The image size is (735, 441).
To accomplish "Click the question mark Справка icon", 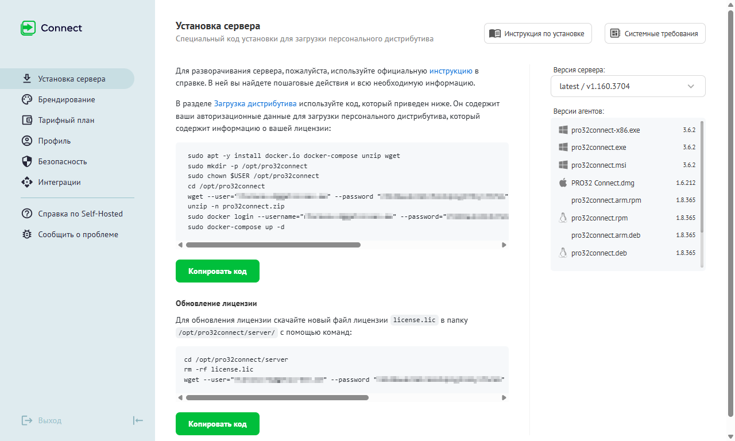I will point(26,214).
